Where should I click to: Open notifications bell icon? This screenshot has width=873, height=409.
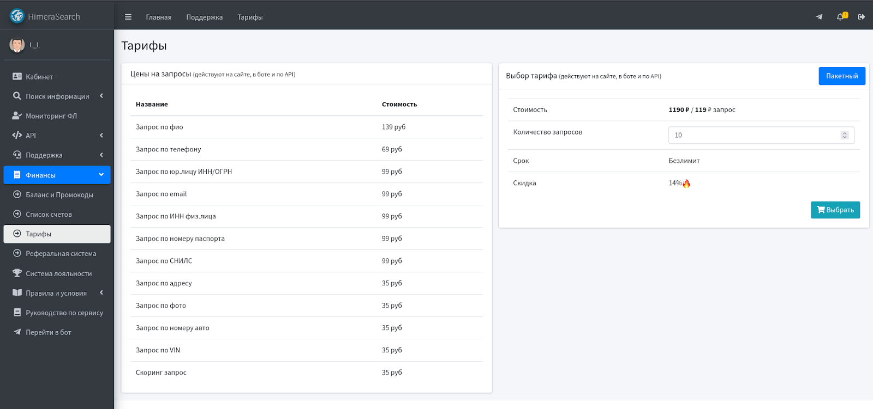coord(841,17)
